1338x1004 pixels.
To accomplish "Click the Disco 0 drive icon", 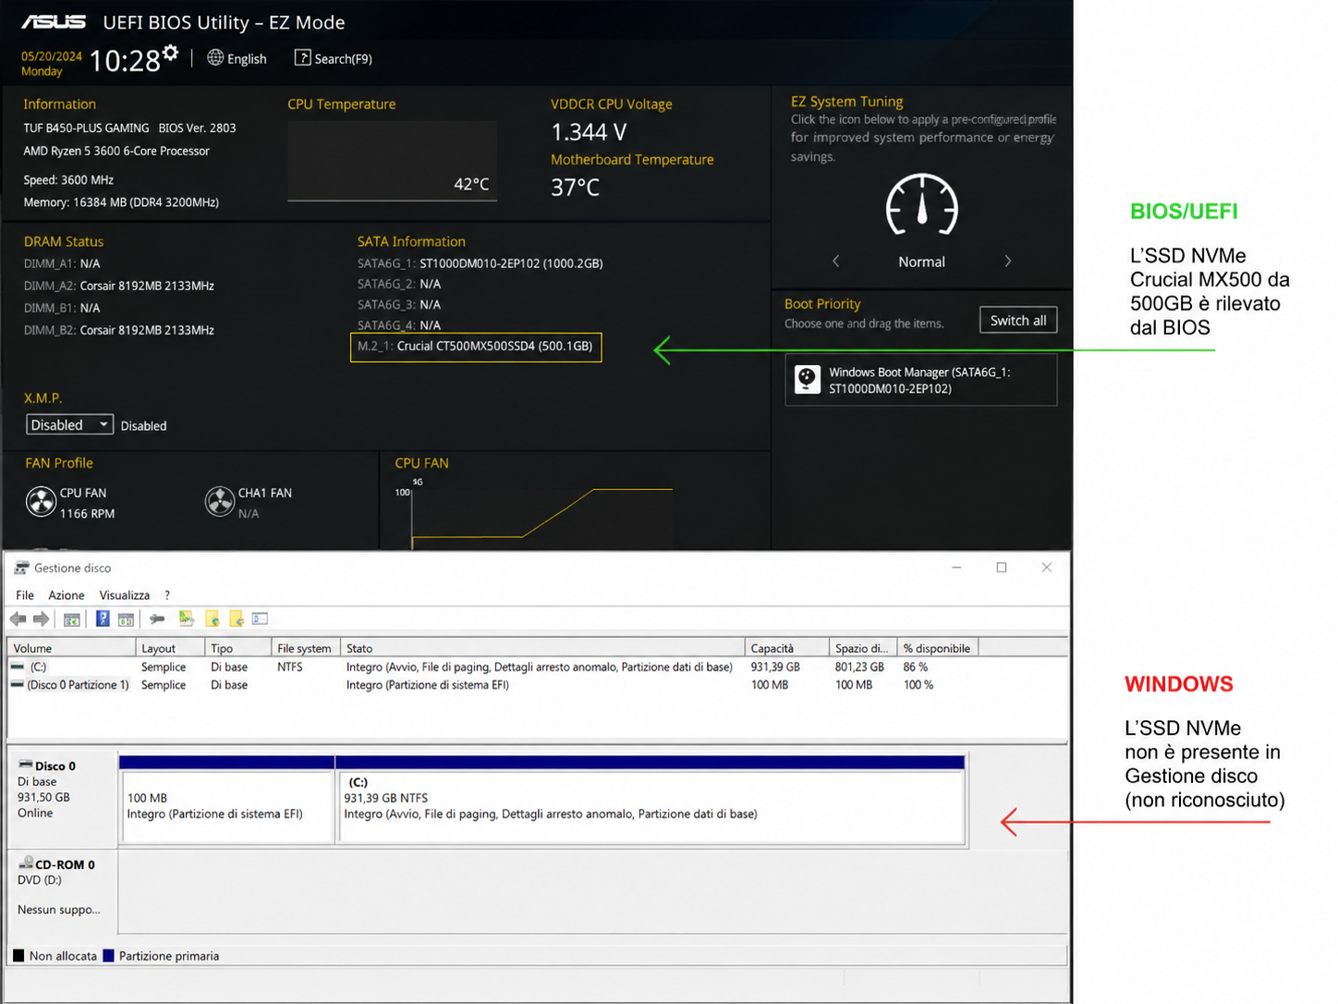I will tap(26, 765).
